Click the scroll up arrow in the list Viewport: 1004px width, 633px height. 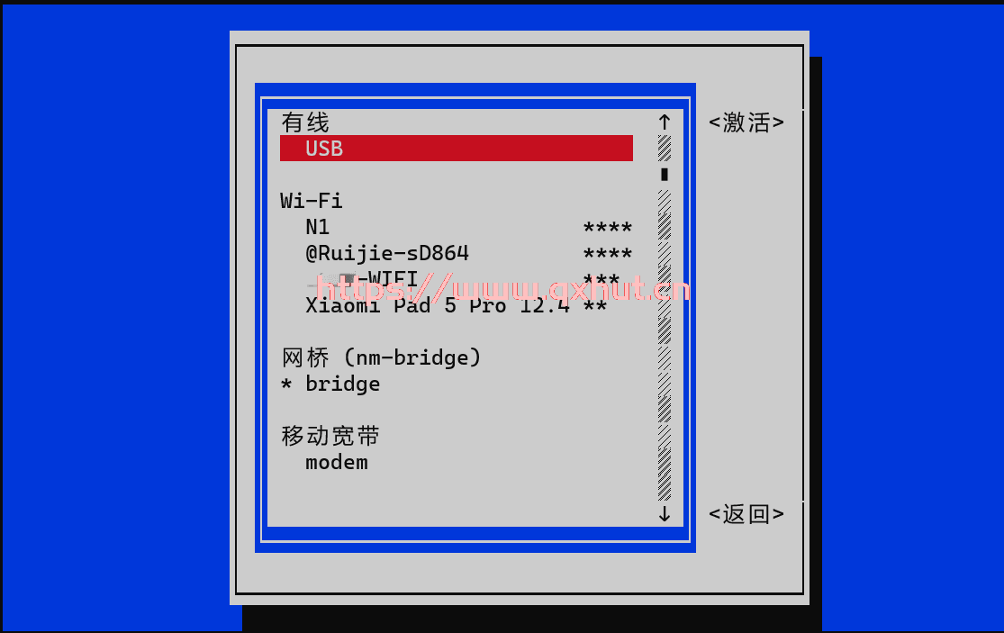point(664,122)
